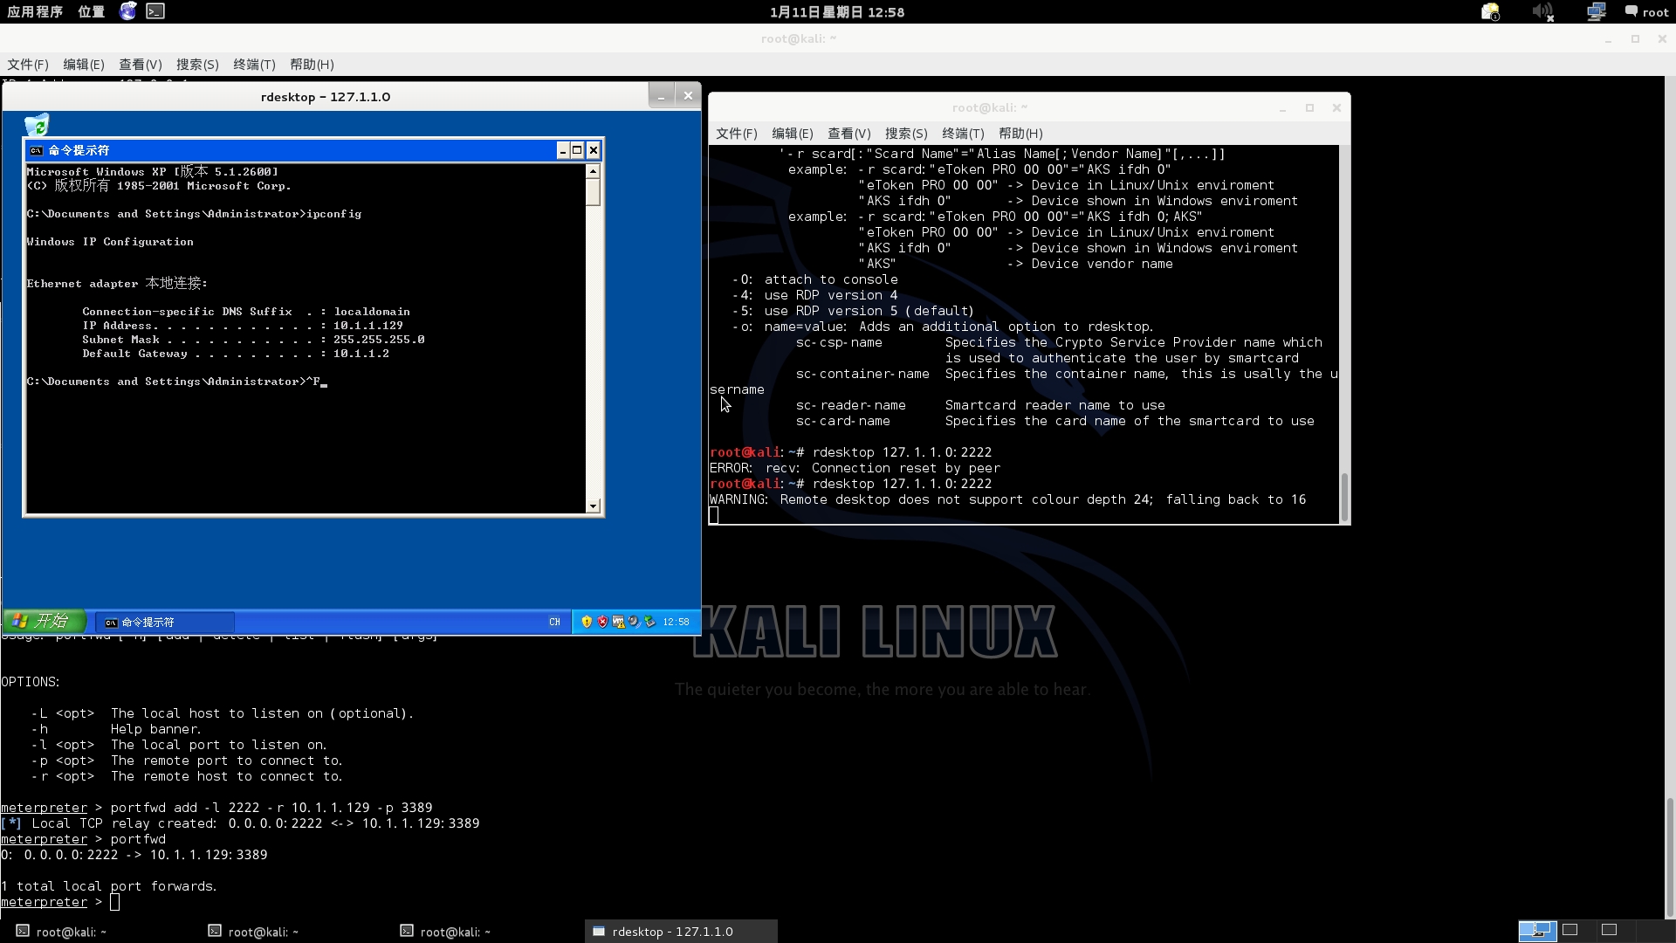This screenshot has width=1676, height=943.
Task: Click the date and time clock in top panel
Action: 837,12
